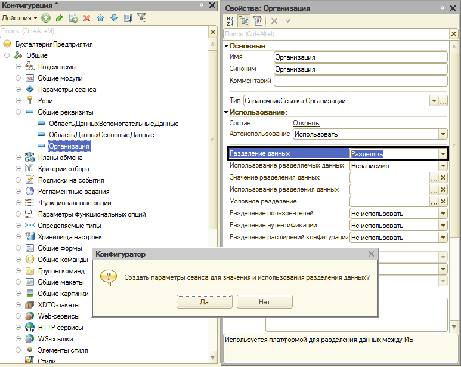Click the filter funnel icon in Configuration toolbar

pos(142,18)
